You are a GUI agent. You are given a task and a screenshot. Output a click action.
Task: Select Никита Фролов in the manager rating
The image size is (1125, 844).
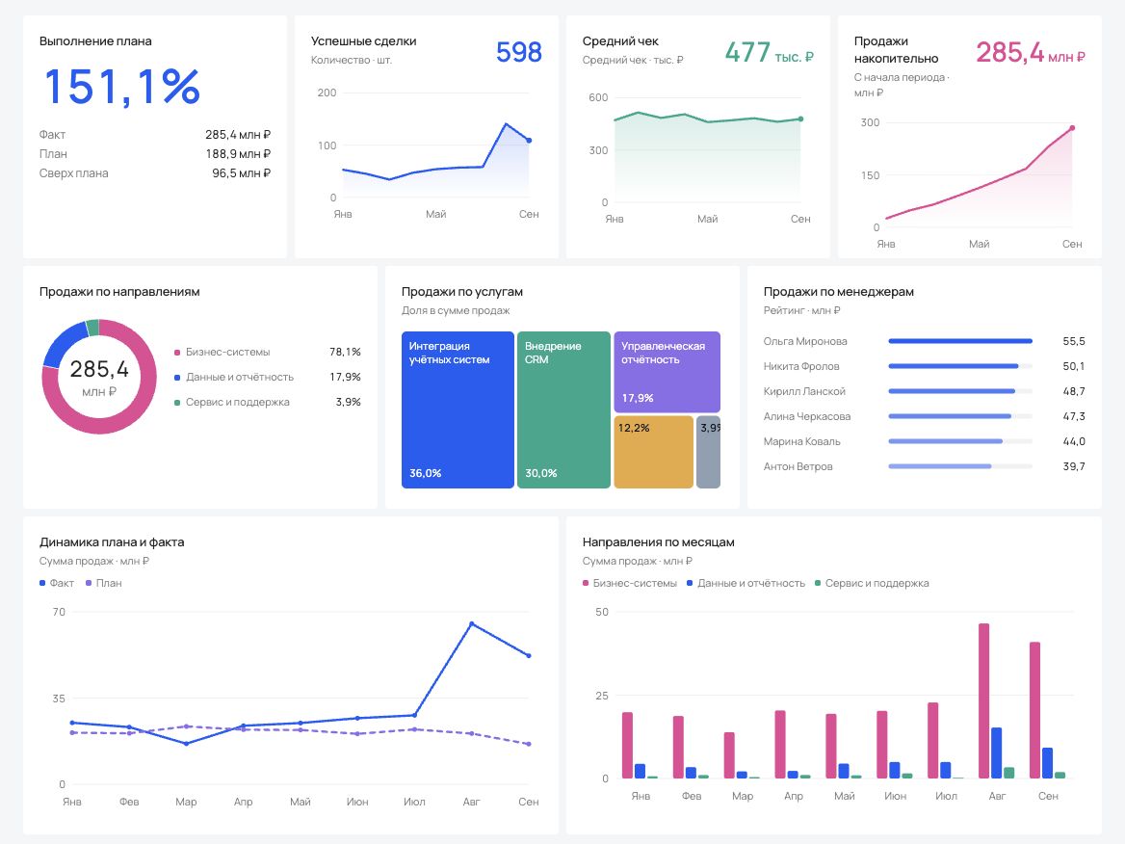pyautogui.click(x=924, y=366)
